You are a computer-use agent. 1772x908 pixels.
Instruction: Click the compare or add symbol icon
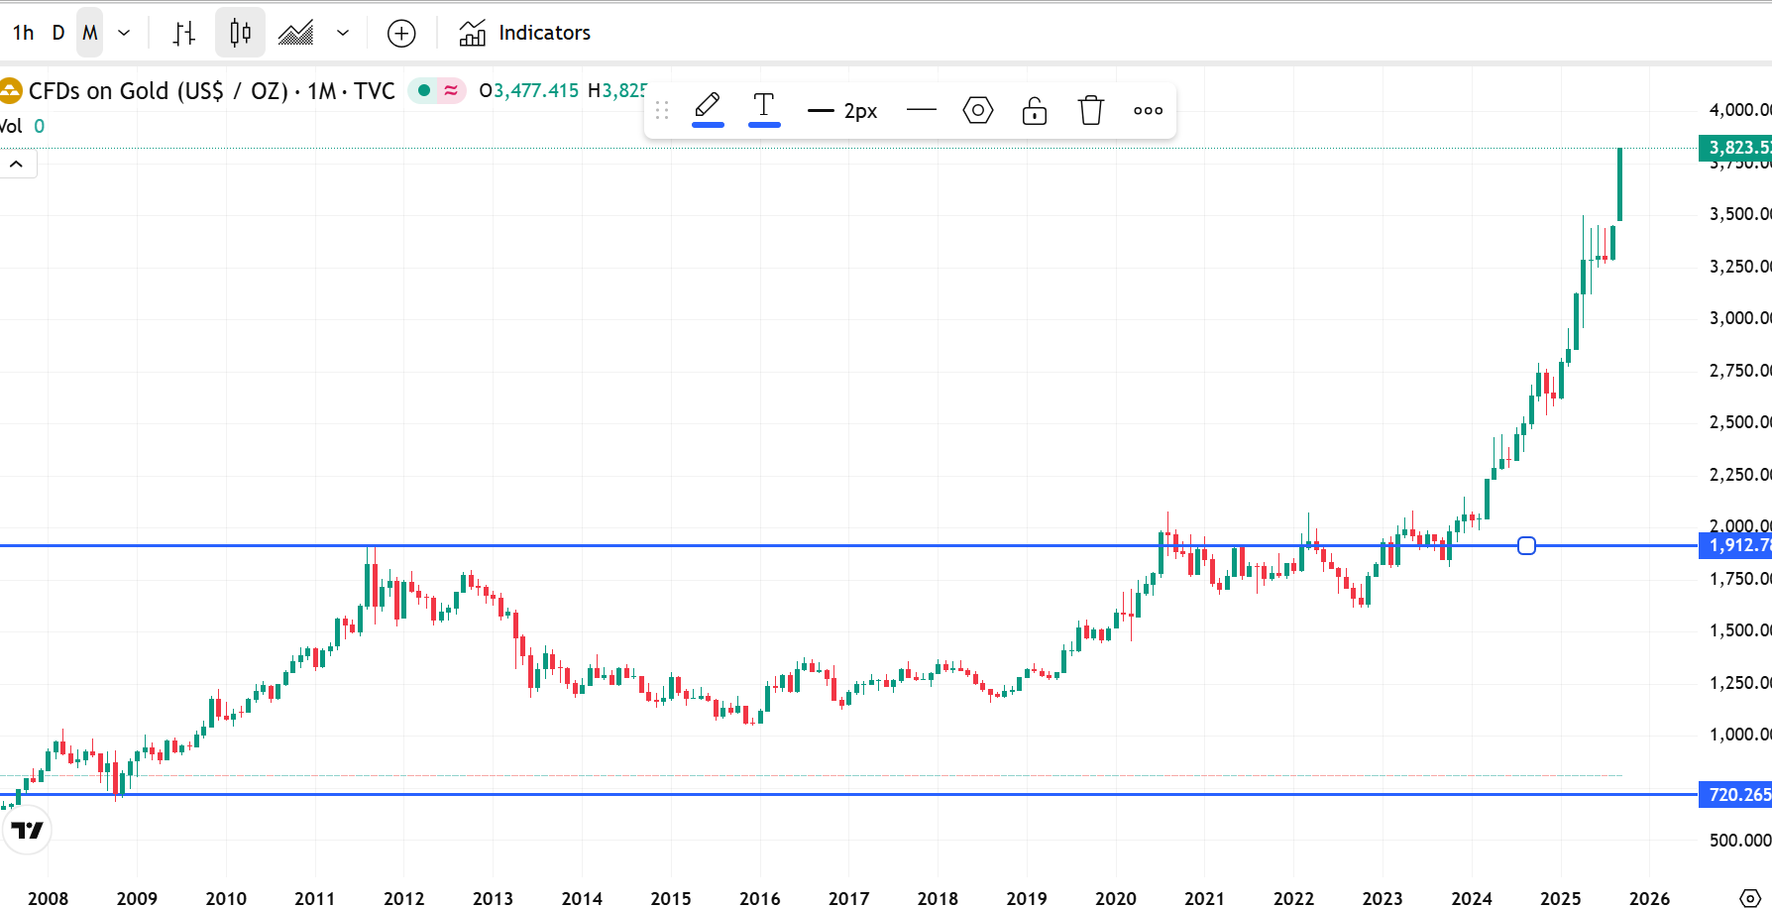401,33
